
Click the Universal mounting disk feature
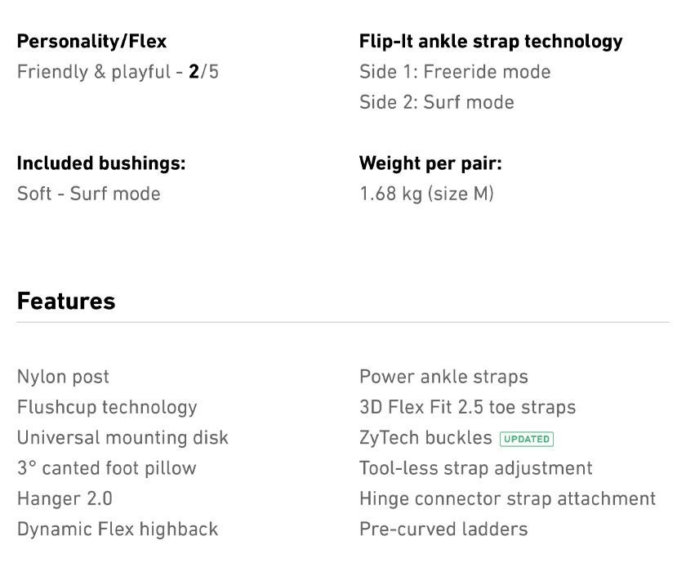coord(122,437)
